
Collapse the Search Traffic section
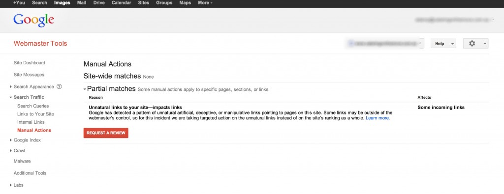coord(11,97)
